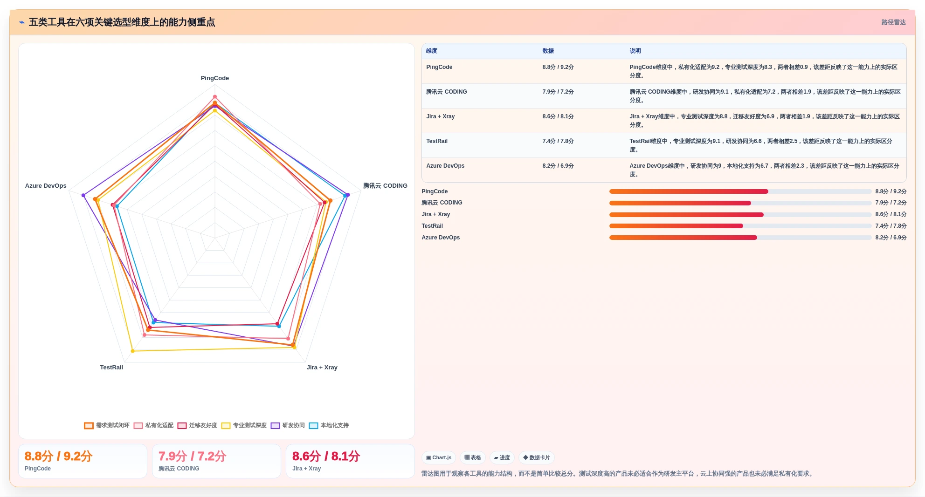Click the 腾讯云 CODING progress bar
Screen dimensions: 925x497
coord(740,203)
